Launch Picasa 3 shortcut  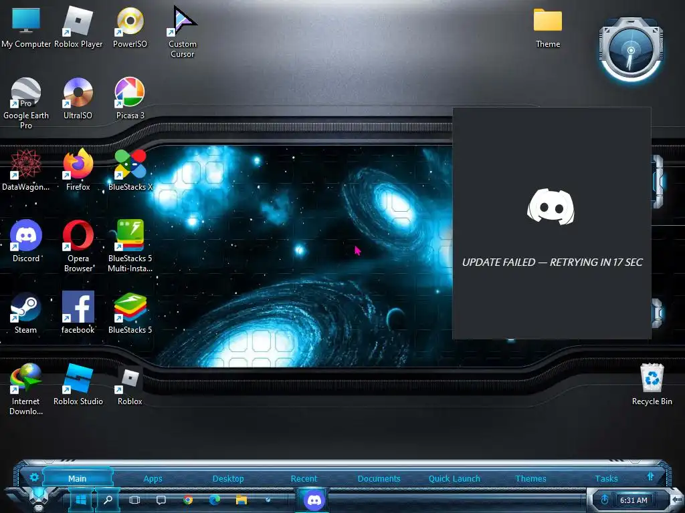click(130, 99)
